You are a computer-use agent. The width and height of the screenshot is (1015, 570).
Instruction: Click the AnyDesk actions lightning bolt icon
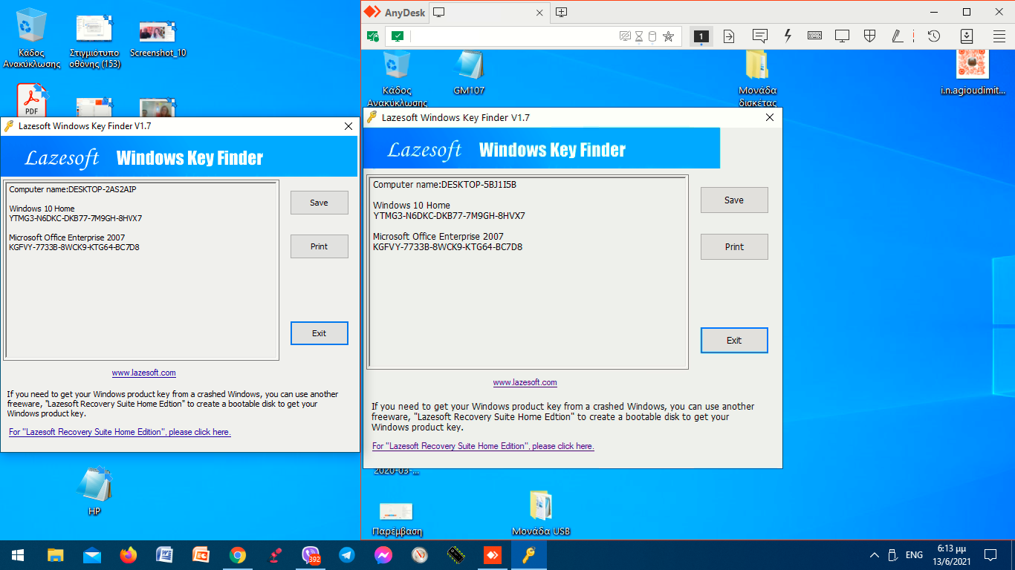pyautogui.click(x=788, y=36)
